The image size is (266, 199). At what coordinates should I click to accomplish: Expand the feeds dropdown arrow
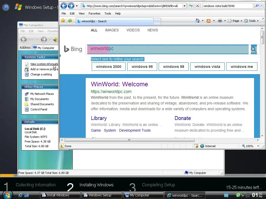point(214,21)
